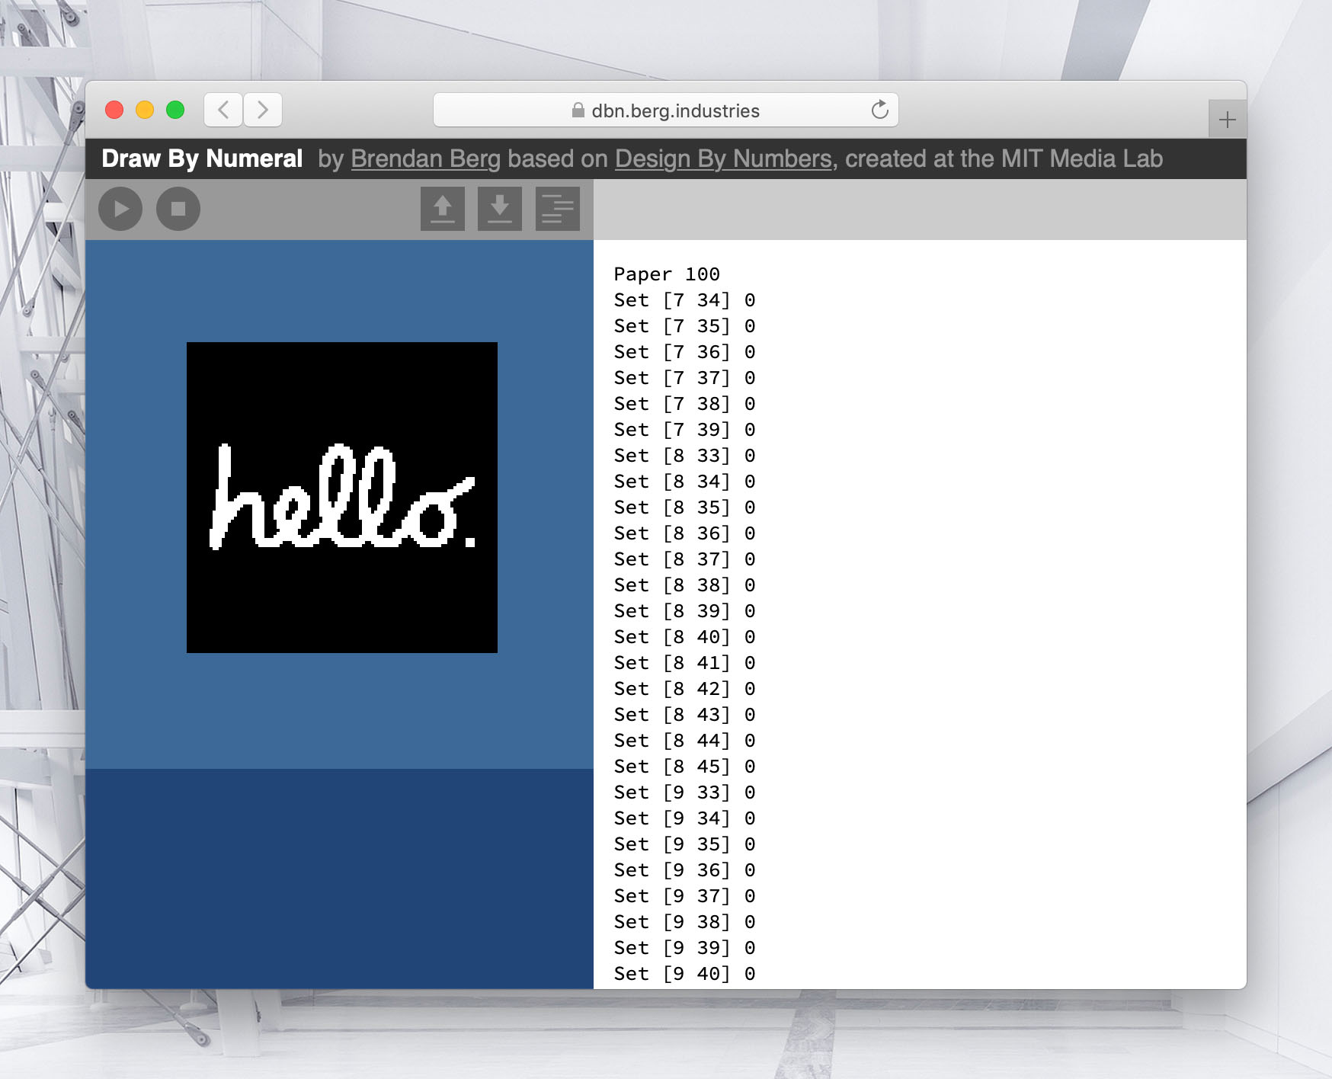Viewport: 1332px width, 1079px height.
Task: Focus the dbn.berg.industries address bar
Action: coord(666,110)
